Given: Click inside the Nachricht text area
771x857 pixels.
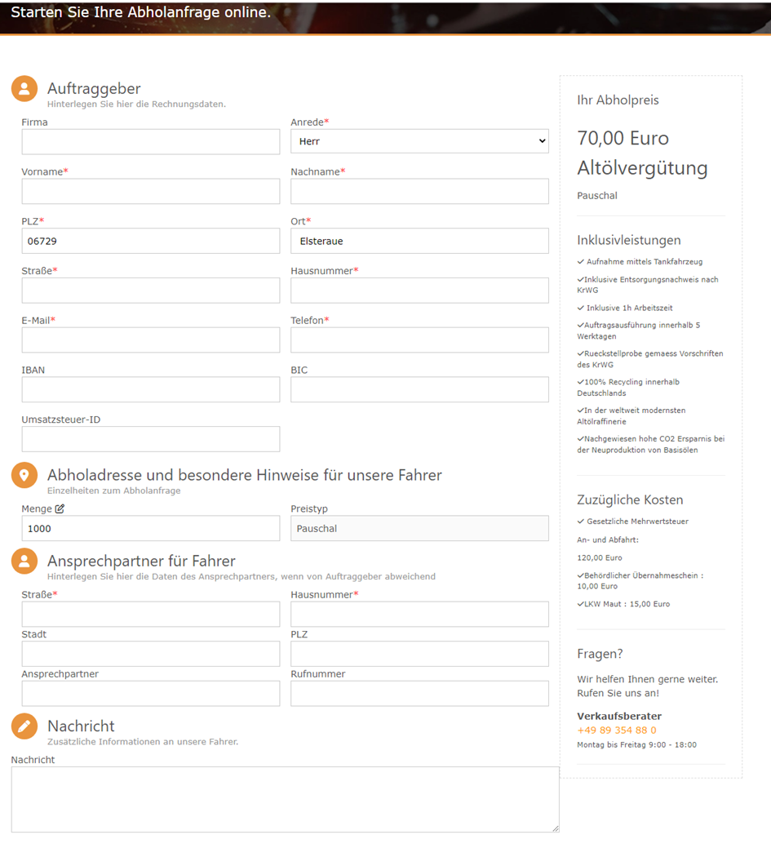Looking at the screenshot, I should pyautogui.click(x=286, y=800).
